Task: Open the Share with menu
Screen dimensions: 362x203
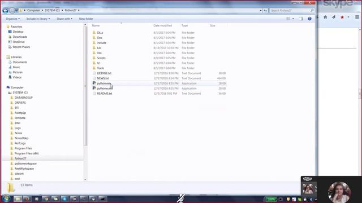Action: coord(64,19)
